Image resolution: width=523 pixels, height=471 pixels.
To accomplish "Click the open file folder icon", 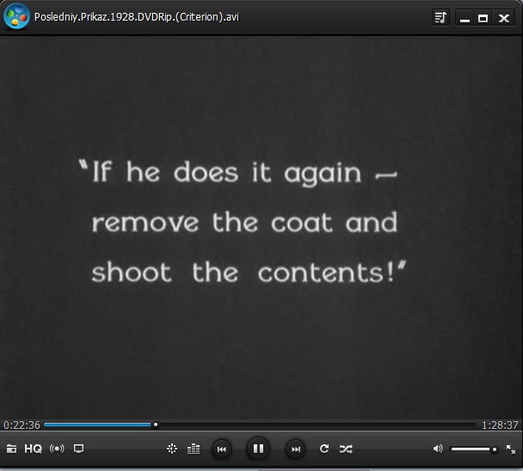I will [11, 449].
